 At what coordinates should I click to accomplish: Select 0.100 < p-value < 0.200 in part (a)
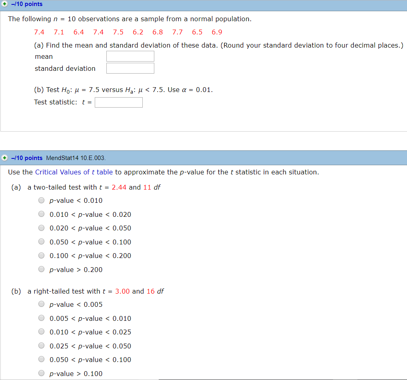click(41, 255)
